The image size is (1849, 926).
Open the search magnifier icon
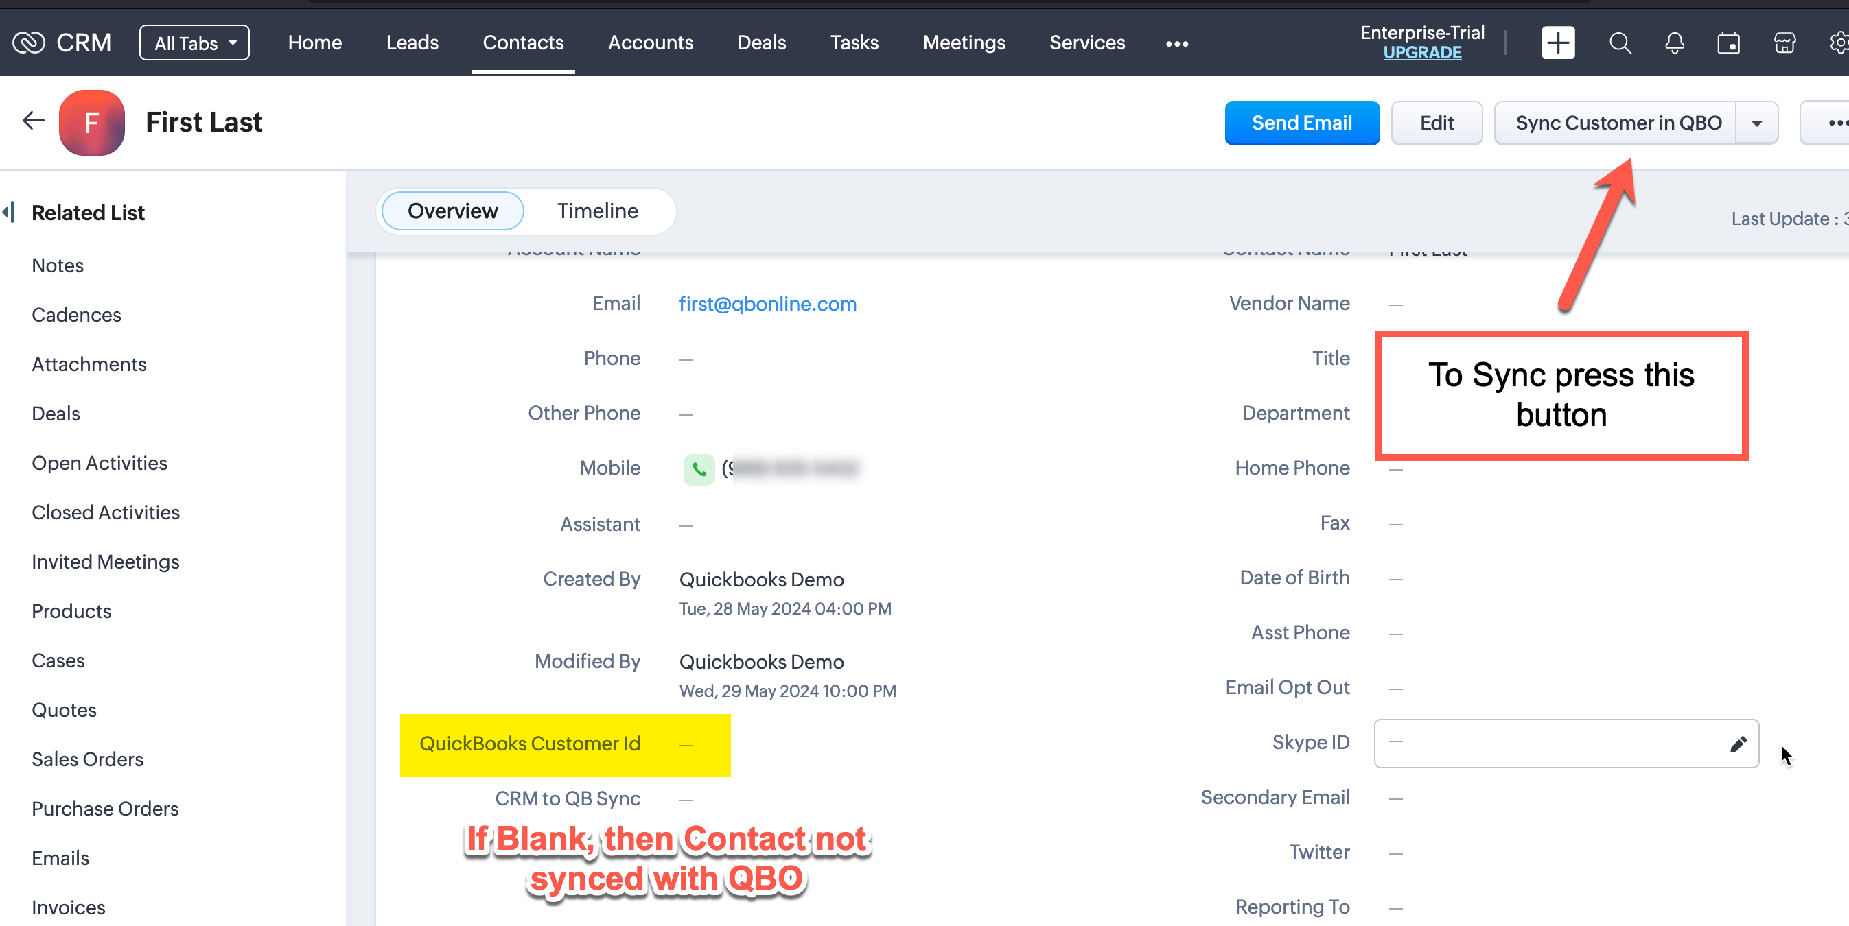(1620, 43)
